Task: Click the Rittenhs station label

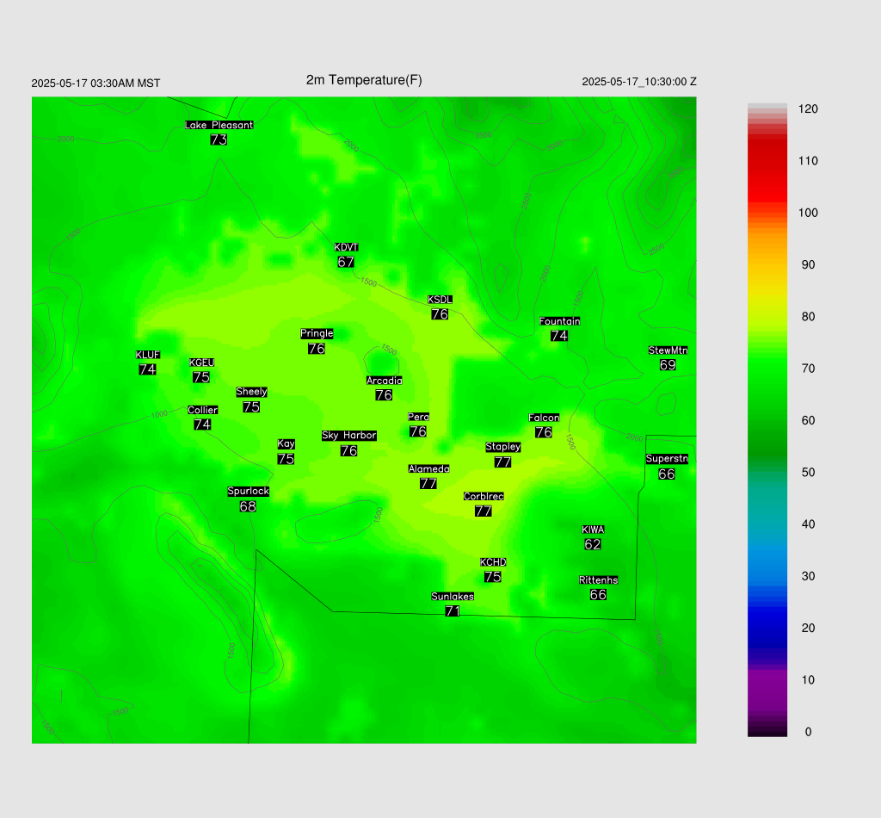Action: [x=599, y=580]
